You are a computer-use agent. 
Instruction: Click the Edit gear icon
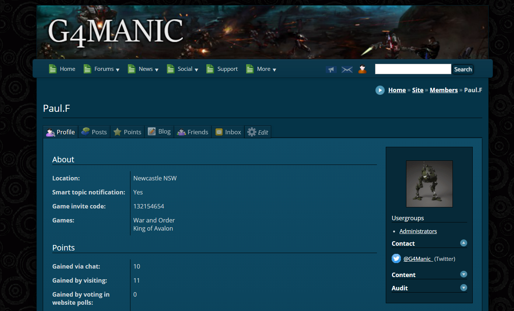tap(252, 132)
